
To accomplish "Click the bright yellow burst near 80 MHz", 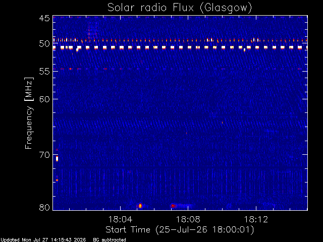I will pos(140,206).
